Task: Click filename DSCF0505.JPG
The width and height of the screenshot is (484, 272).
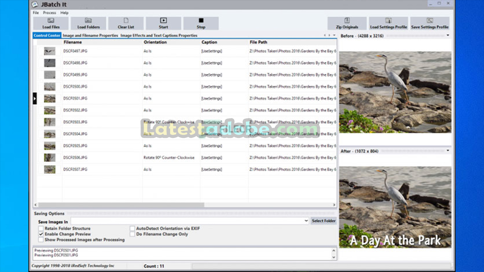Action: pos(75,146)
